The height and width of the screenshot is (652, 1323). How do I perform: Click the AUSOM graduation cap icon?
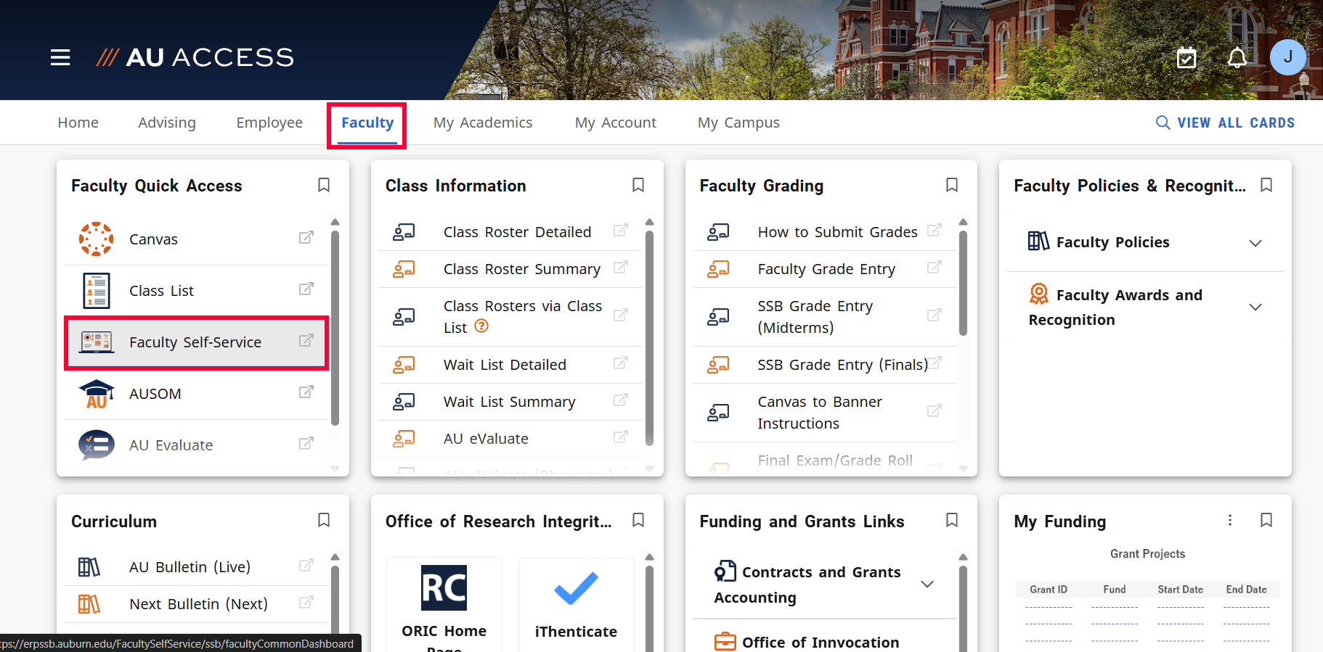tap(96, 394)
